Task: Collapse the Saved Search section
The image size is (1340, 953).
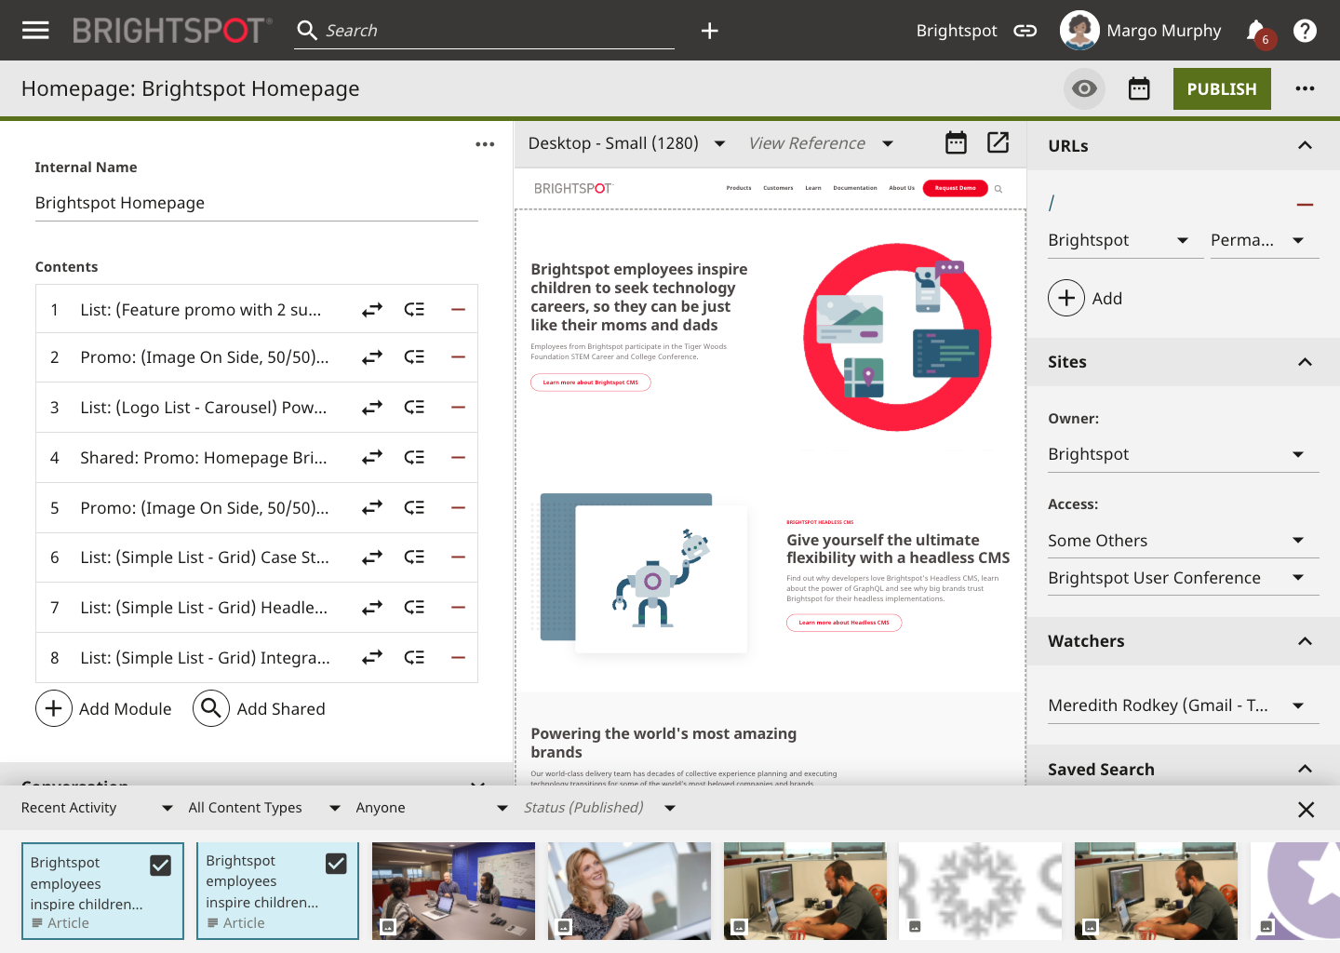Action: point(1305,769)
